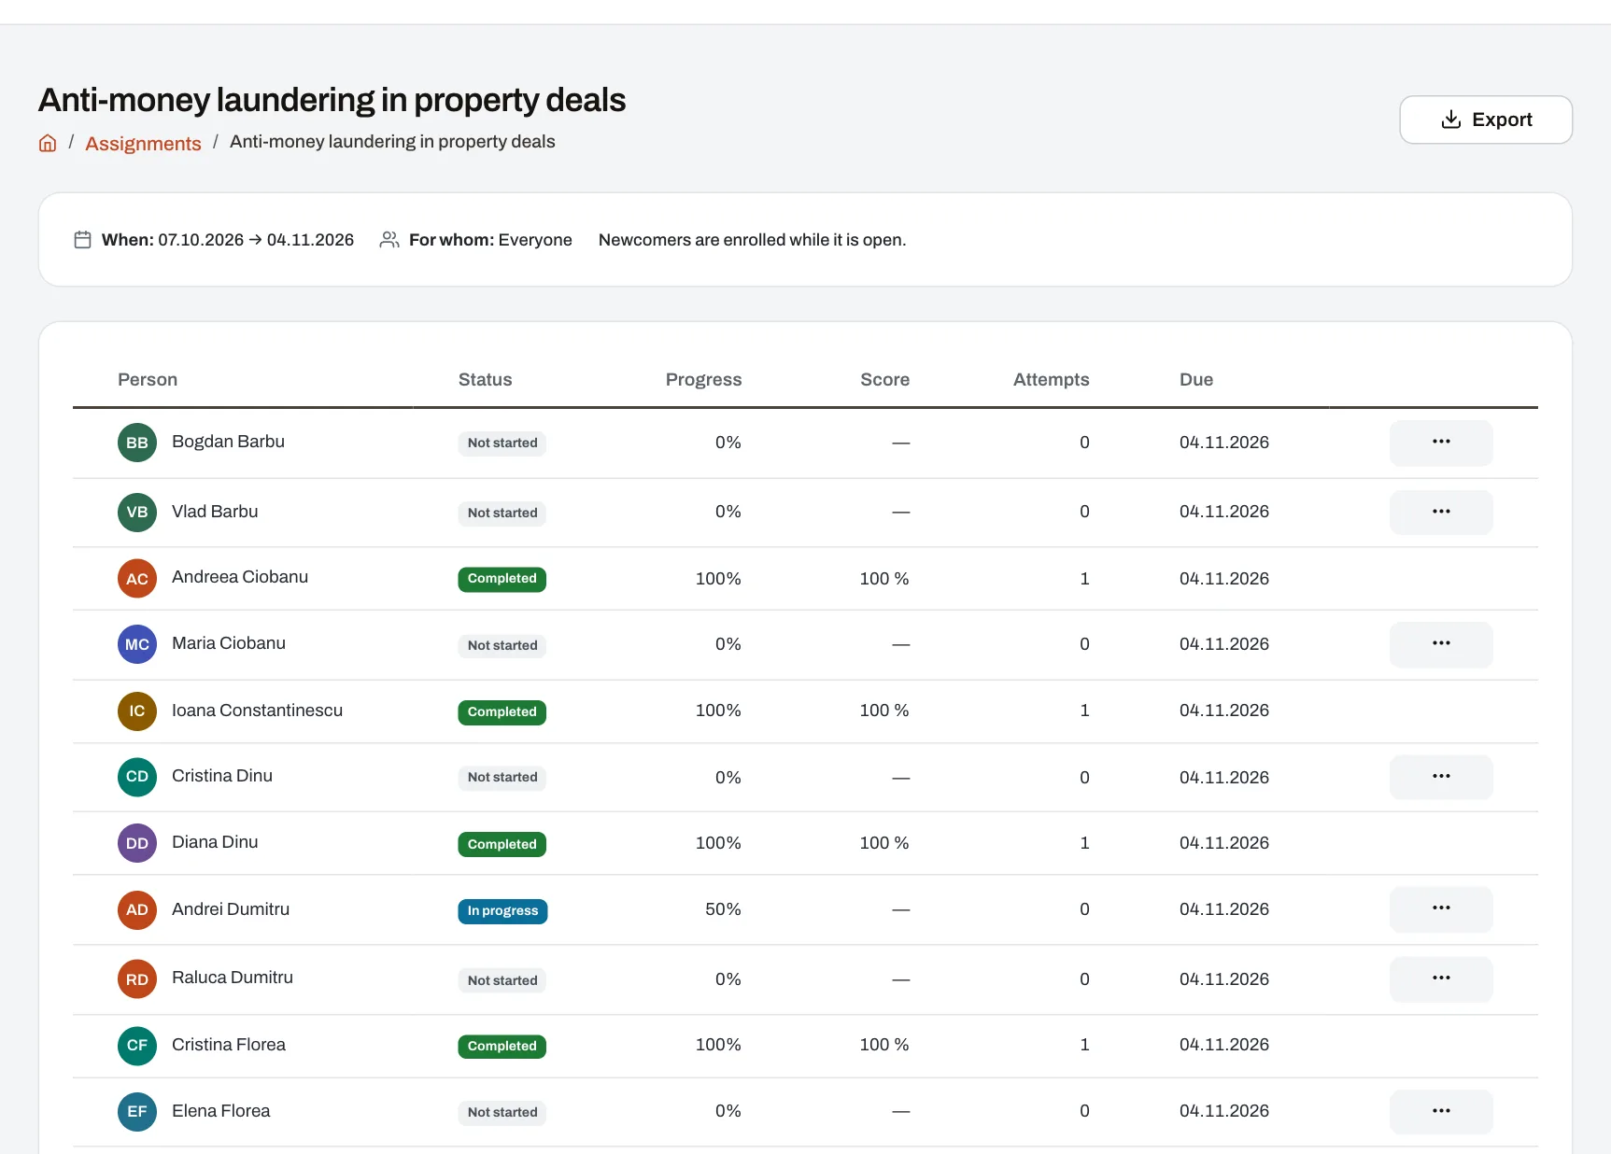Click the due date for Diana Dinu
Screen dimensions: 1611x1154
pyautogui.click(x=1224, y=843)
